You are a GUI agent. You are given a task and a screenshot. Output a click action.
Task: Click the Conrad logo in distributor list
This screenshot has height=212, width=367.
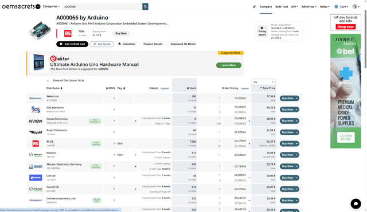point(36,178)
